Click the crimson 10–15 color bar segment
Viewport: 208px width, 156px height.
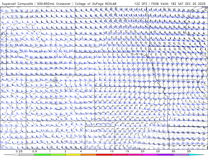click(119, 155)
